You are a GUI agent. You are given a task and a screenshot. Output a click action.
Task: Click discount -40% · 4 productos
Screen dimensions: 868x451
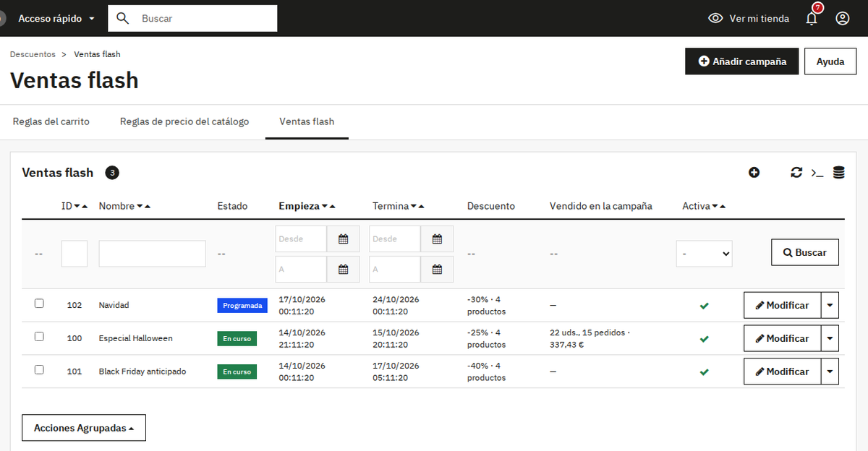click(487, 371)
